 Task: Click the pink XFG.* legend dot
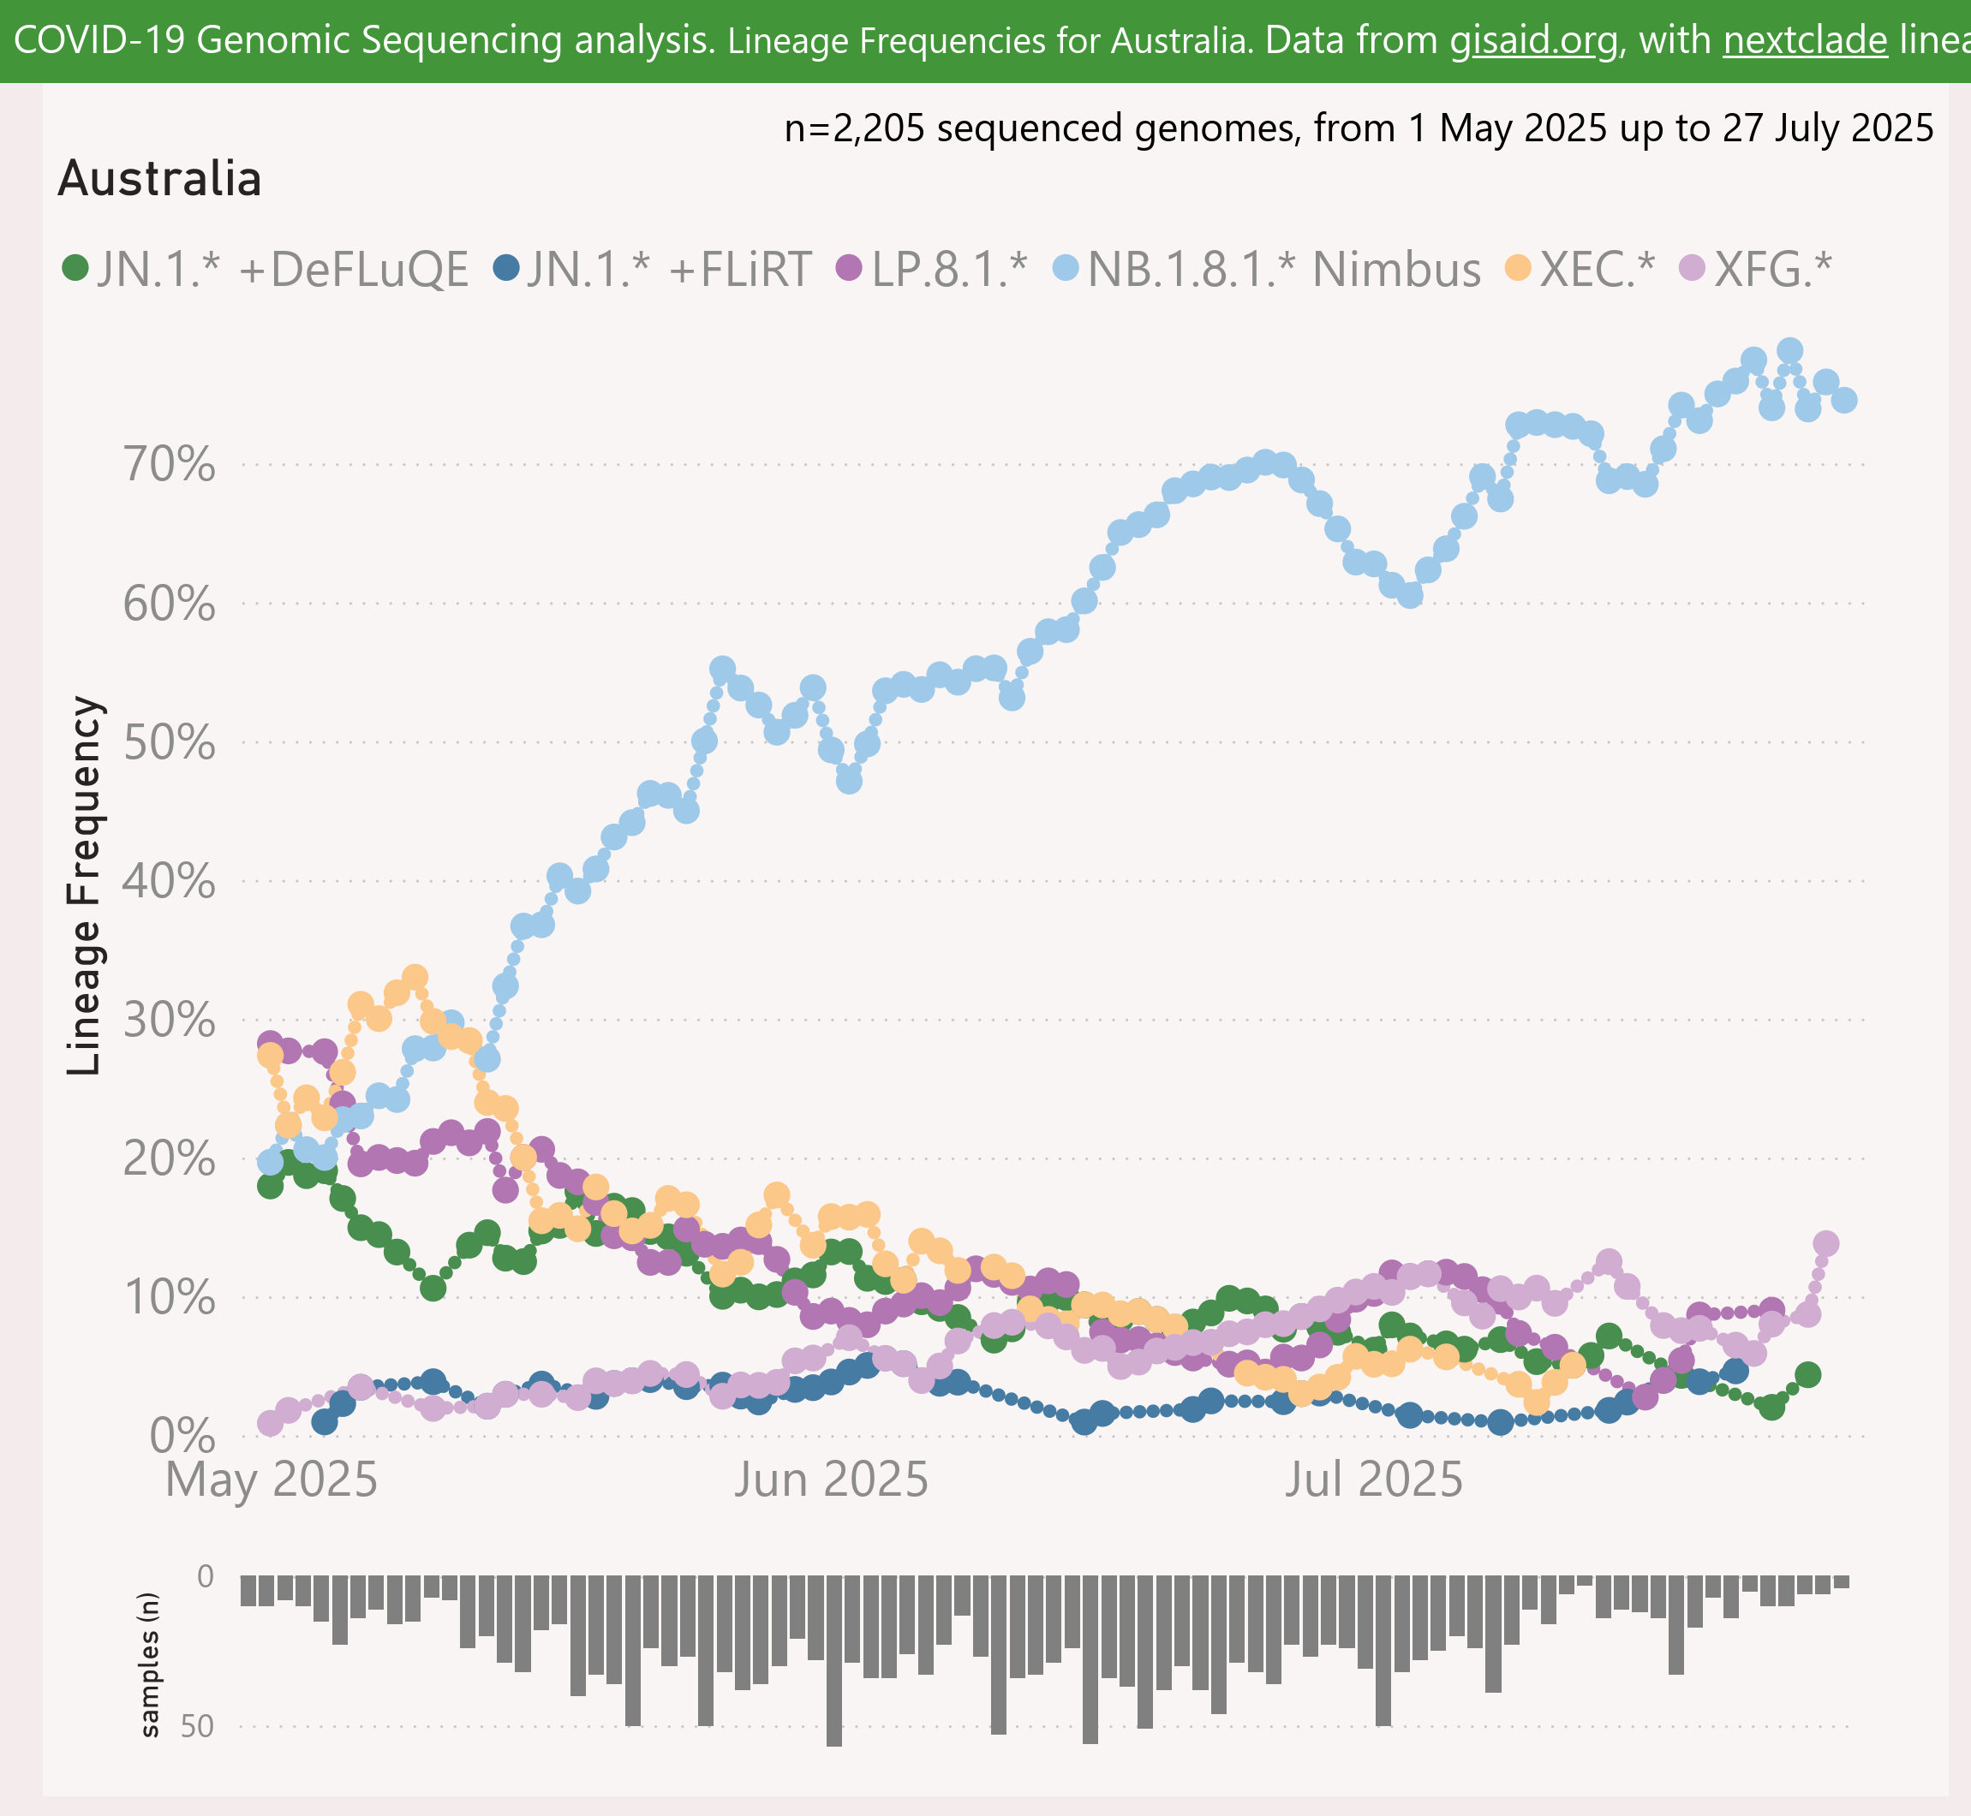point(1692,267)
